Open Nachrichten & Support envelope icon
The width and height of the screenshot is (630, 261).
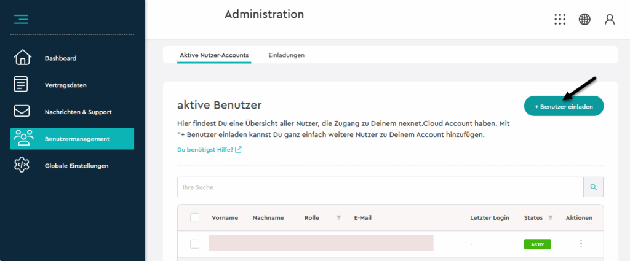22,112
